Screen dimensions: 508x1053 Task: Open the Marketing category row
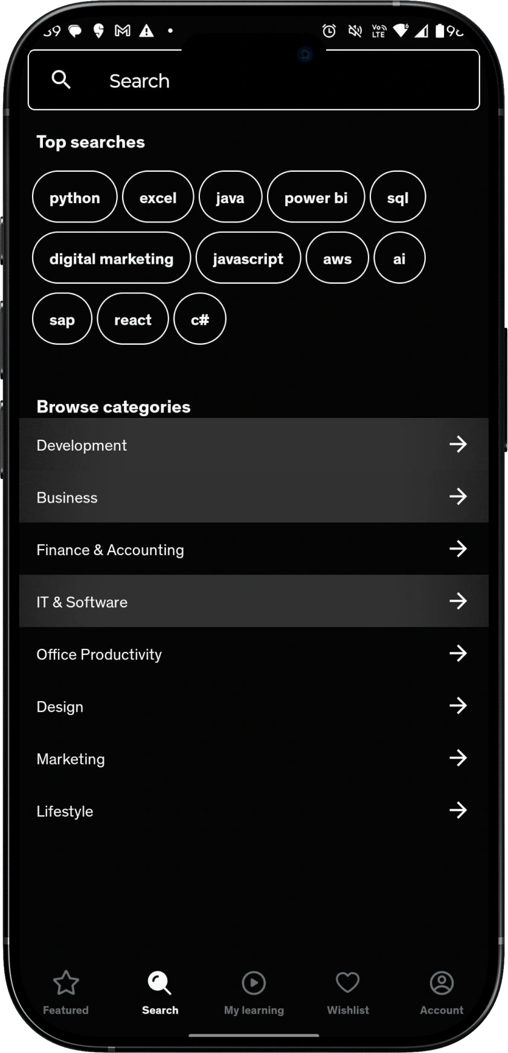[x=254, y=758]
